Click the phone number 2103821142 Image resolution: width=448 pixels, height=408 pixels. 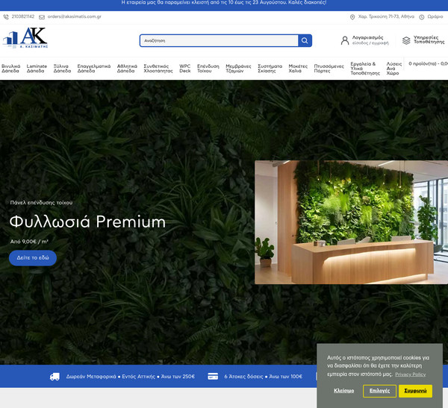[23, 16]
